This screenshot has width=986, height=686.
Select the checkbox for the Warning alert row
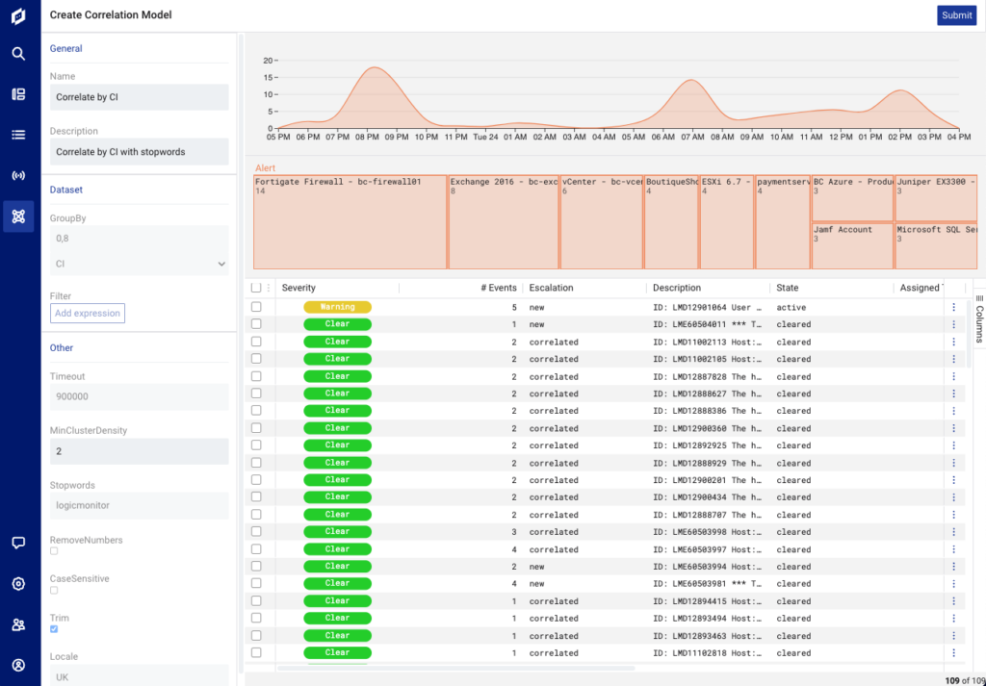click(x=256, y=307)
